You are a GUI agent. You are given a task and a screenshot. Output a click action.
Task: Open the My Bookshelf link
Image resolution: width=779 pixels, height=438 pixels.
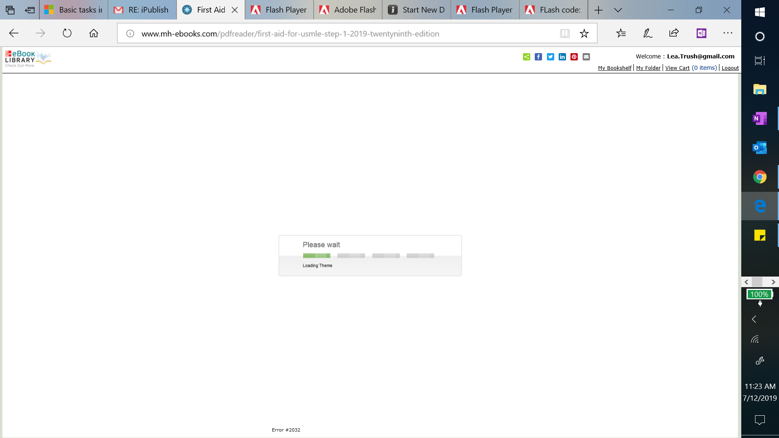(x=614, y=68)
